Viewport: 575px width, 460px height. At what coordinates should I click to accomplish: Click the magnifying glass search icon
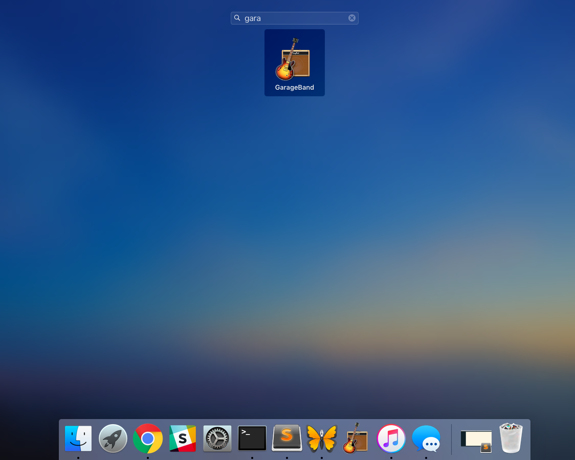pos(237,18)
